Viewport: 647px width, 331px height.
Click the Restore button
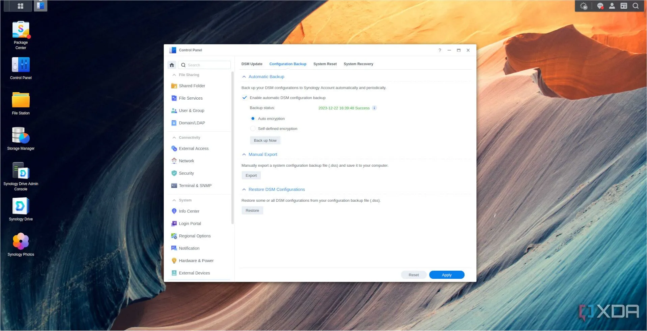(x=252, y=210)
